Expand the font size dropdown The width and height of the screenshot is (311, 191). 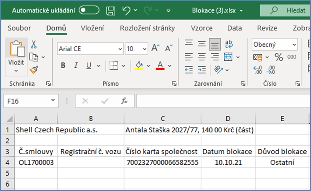(x=144, y=49)
